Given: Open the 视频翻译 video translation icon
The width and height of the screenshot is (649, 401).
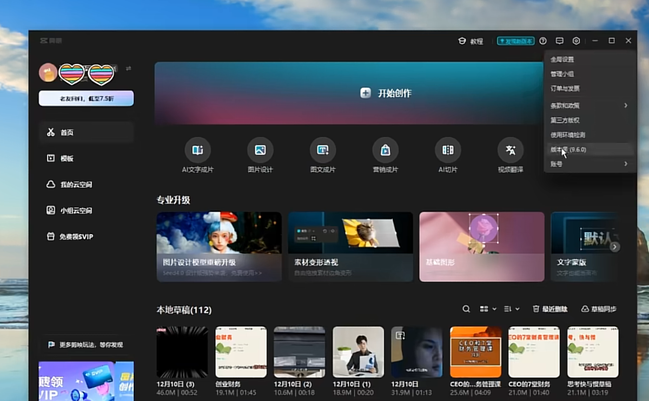Looking at the screenshot, I should coord(510,151).
